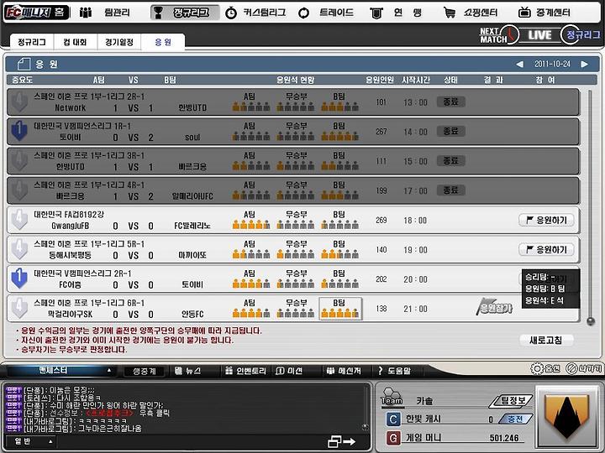Click the match list scrollbar handle
605x453 pixels.
tap(591, 320)
